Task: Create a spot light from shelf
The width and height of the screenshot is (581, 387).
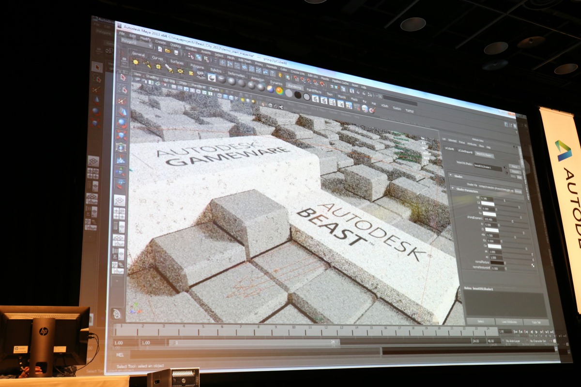Action: (169, 69)
